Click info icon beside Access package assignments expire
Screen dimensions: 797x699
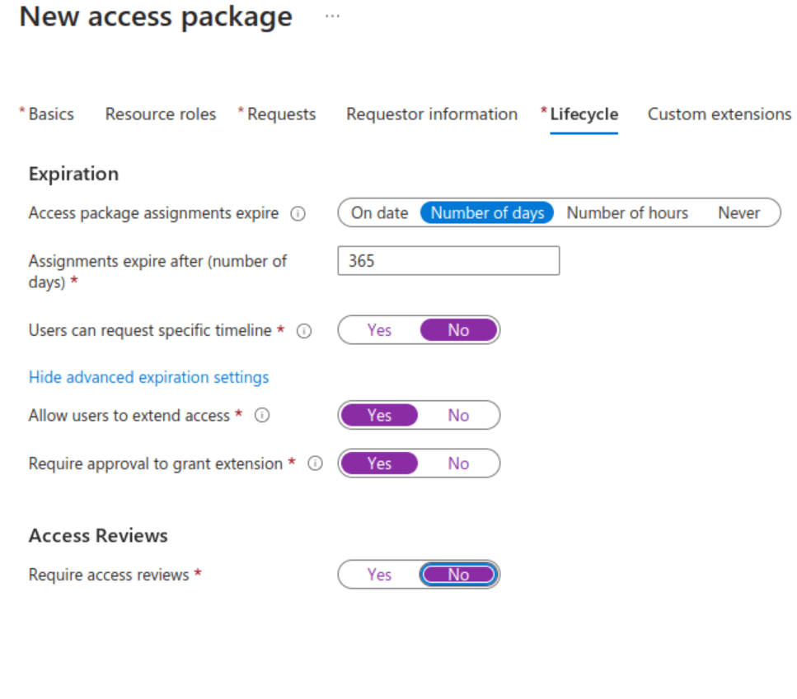coord(298,213)
